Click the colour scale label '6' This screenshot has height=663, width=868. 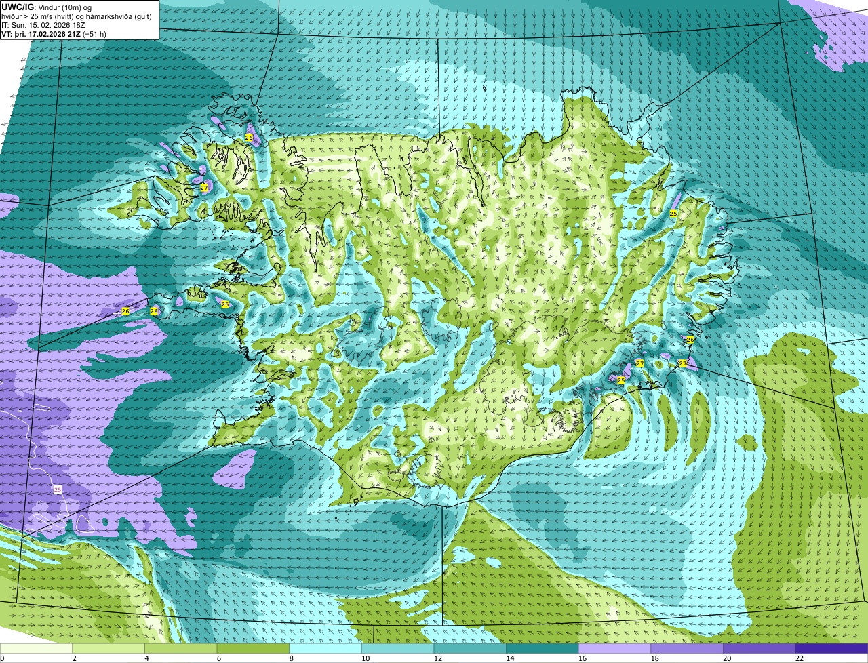[x=219, y=658]
